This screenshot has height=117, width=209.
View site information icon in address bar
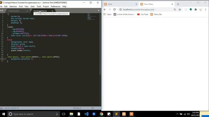tap(121, 9)
